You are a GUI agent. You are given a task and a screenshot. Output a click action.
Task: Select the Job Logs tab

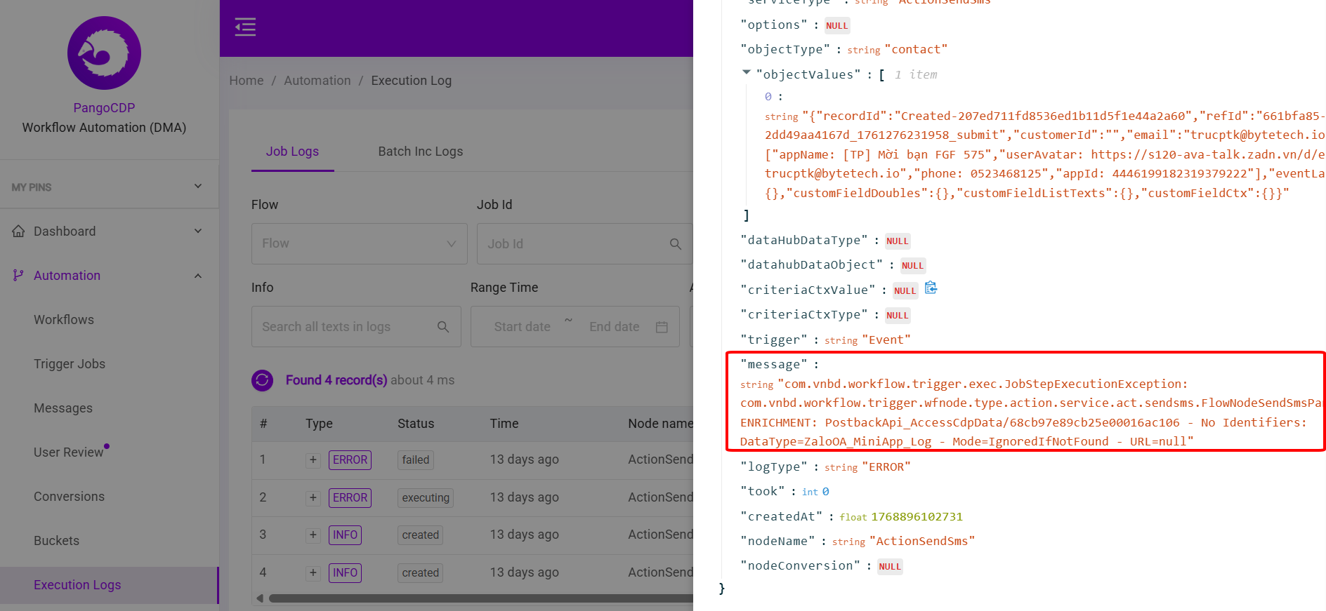coord(292,152)
